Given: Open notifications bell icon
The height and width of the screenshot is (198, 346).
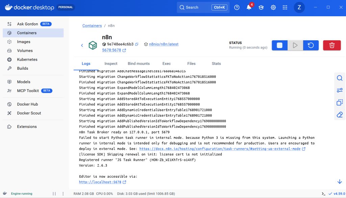Looking at the screenshot, I should pyautogui.click(x=249, y=7).
